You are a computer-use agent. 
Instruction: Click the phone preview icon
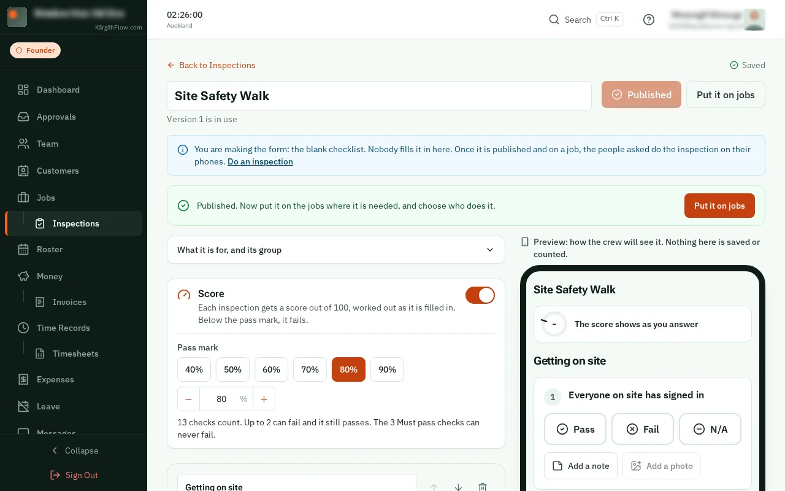(x=525, y=242)
